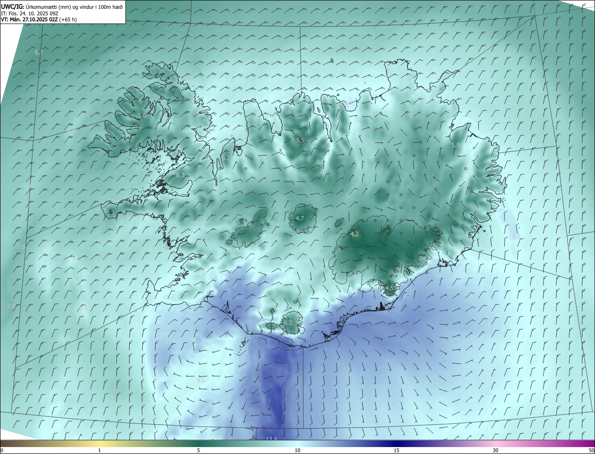
Task: Click the 10.5 value off the east coast
Action: tap(515, 237)
